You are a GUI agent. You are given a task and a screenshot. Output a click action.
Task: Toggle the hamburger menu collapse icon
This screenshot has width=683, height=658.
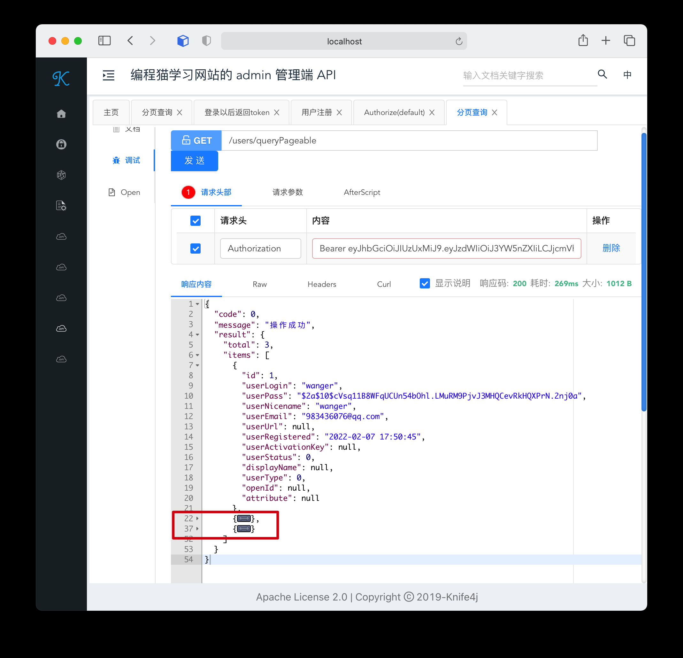(108, 75)
